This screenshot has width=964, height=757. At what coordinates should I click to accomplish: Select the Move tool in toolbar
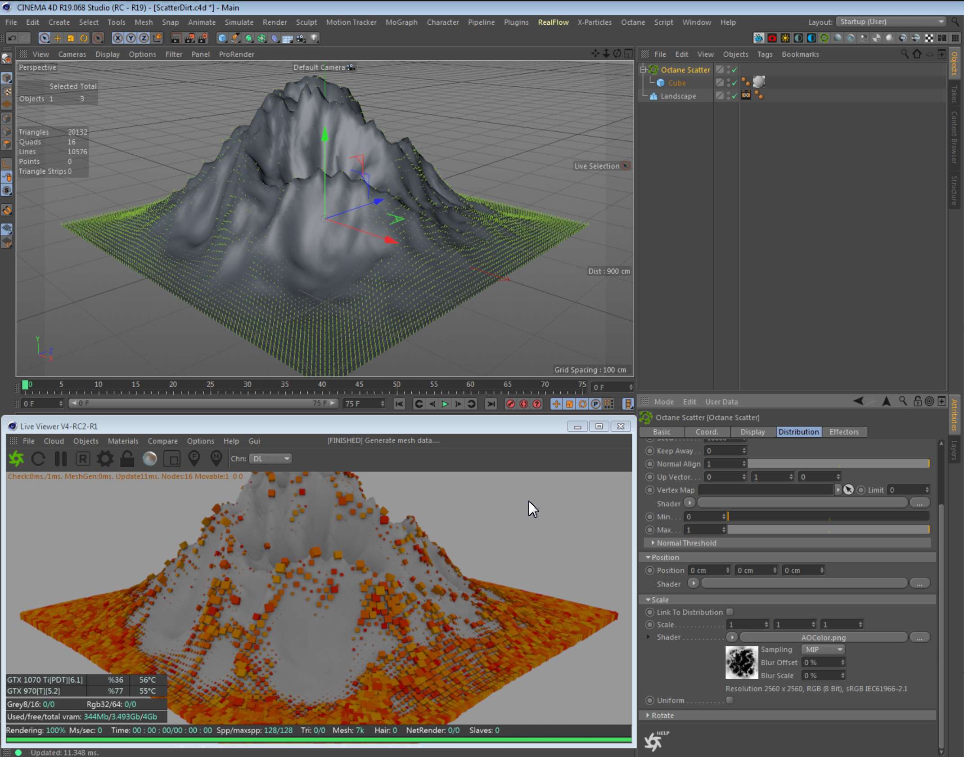(x=57, y=38)
